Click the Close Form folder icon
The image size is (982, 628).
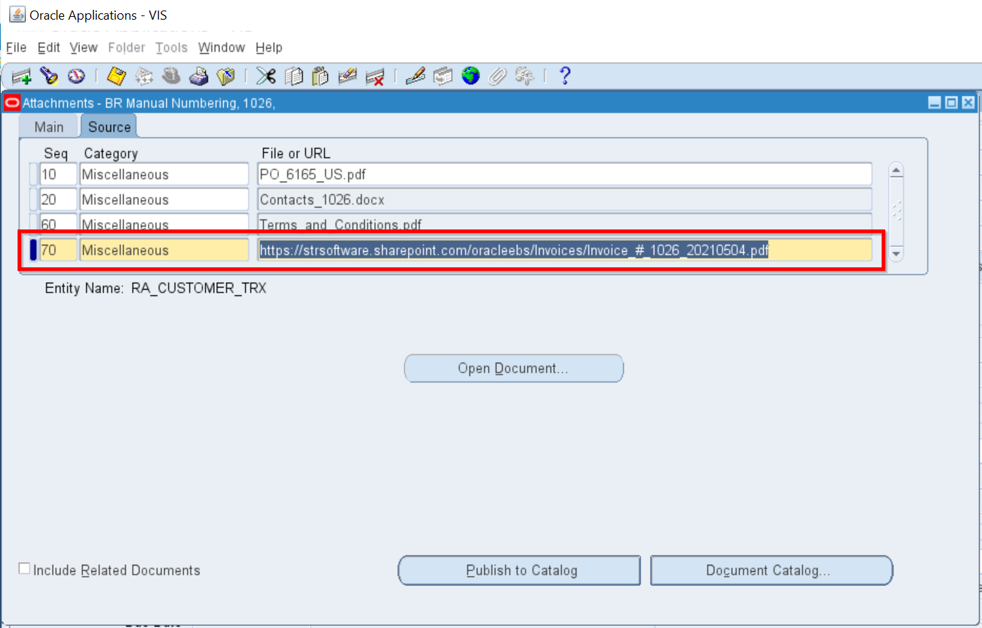click(225, 76)
